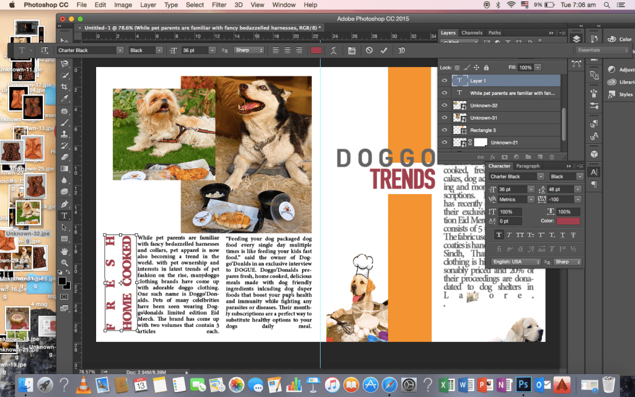
Task: Cancel the current text edit
Action: (369, 50)
